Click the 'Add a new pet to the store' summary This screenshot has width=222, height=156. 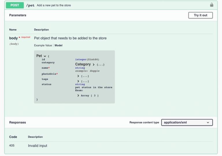click(54, 5)
